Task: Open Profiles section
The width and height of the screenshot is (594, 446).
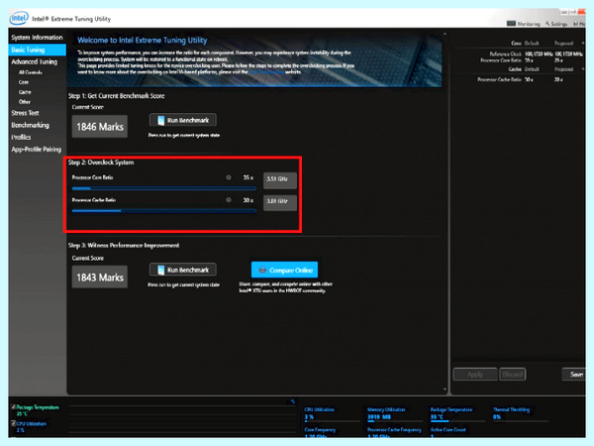Action: (21, 138)
